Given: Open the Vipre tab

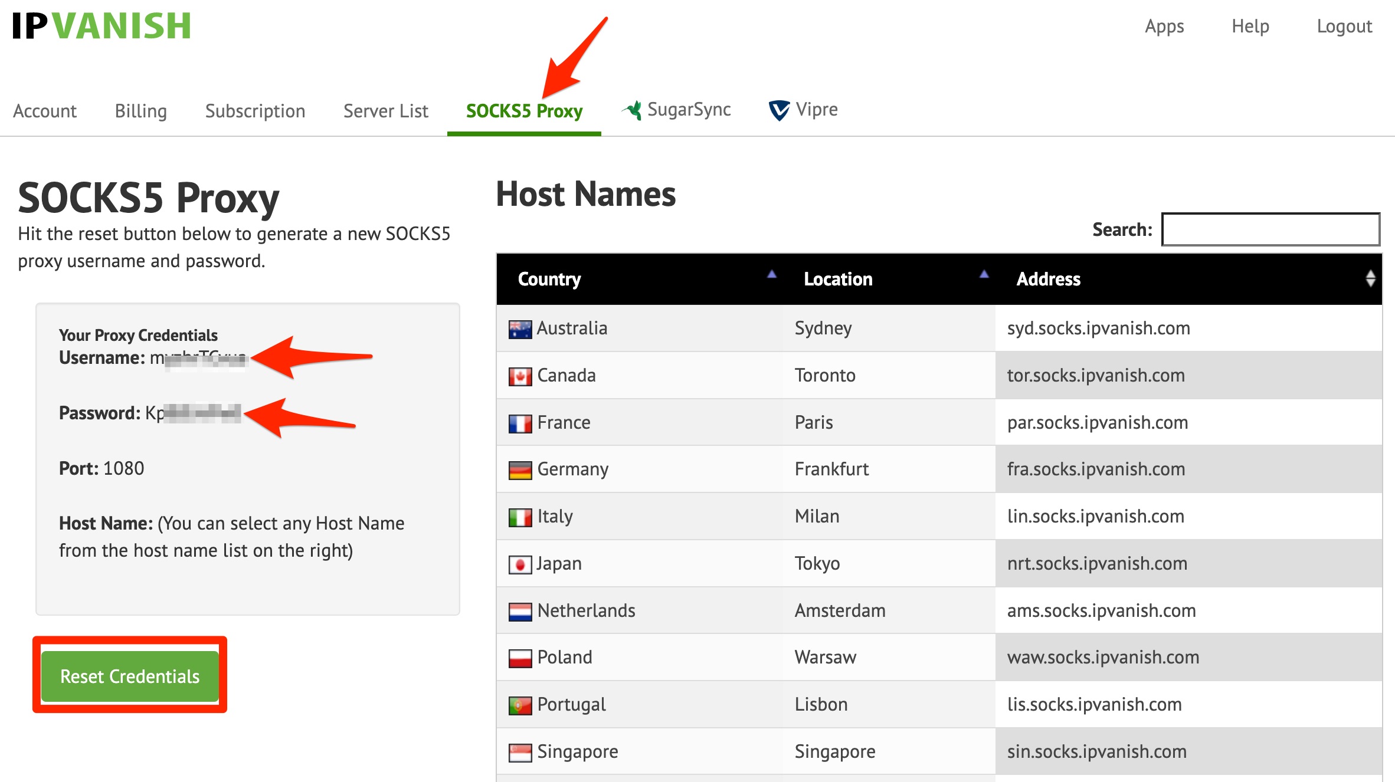Looking at the screenshot, I should pyautogui.click(x=803, y=110).
